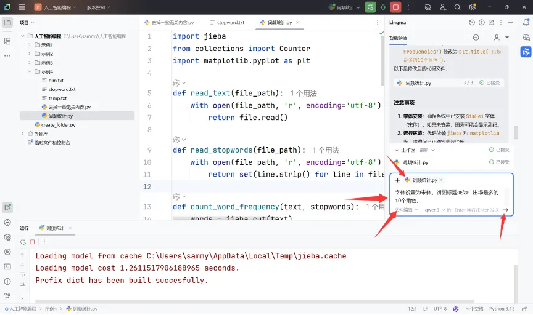
Task: Open the Code With Me people icon
Action: [442, 7]
